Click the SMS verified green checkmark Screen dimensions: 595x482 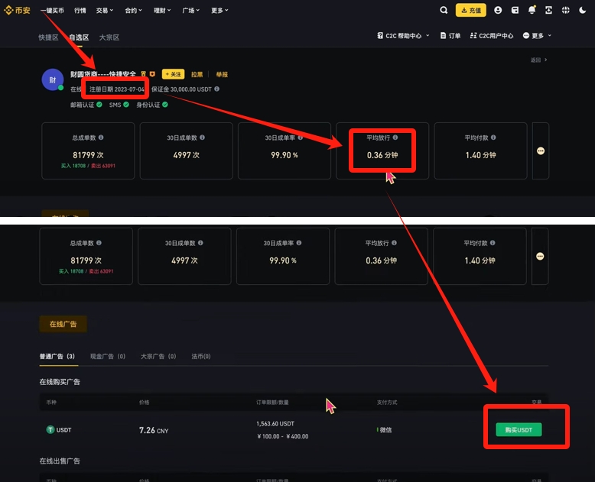point(126,105)
